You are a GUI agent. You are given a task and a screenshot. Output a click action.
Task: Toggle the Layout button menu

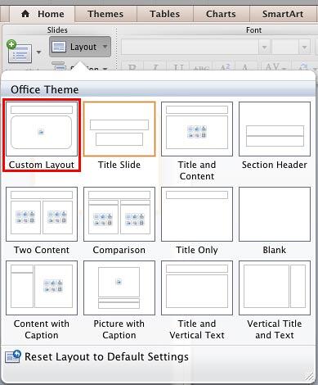pyautogui.click(x=80, y=47)
